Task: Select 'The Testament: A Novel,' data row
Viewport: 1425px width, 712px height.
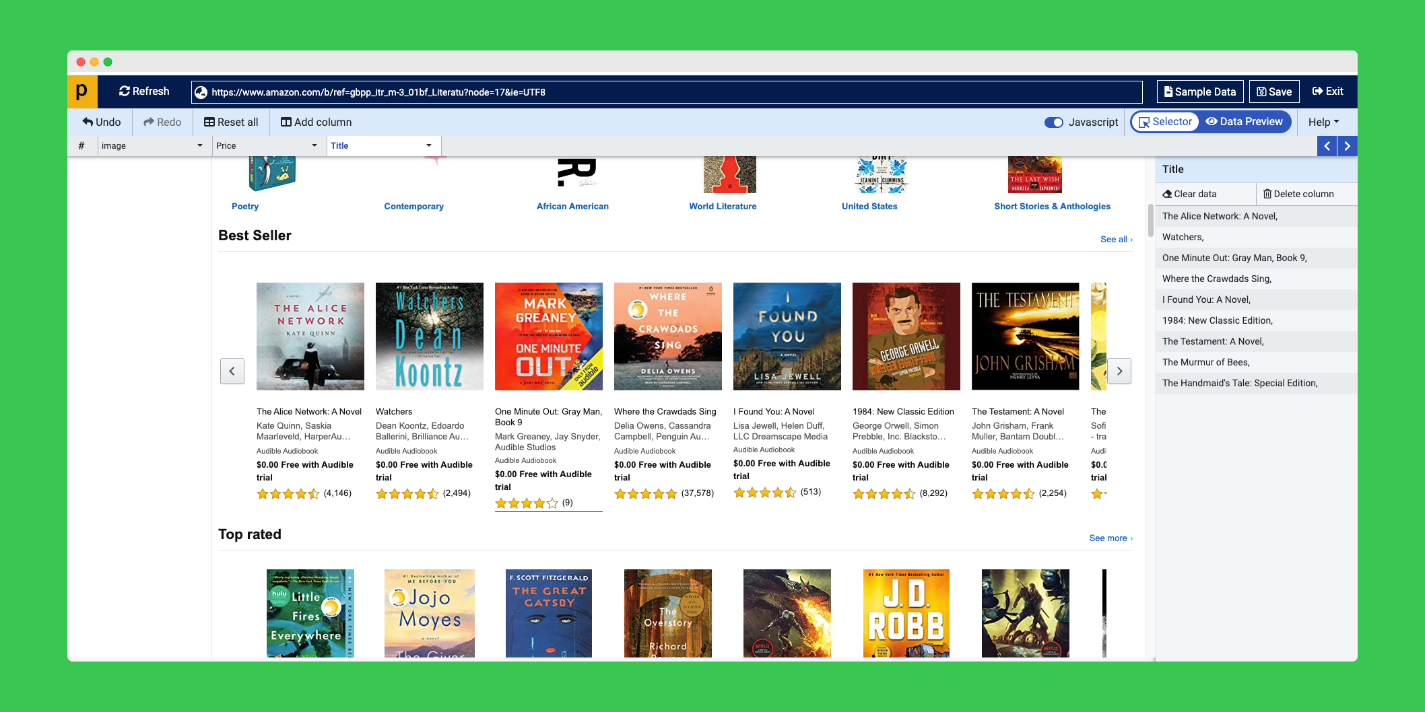Action: click(1256, 341)
